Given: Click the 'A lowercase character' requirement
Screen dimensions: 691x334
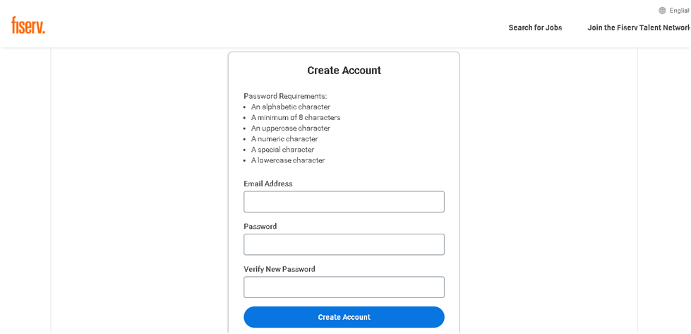Looking at the screenshot, I should pyautogui.click(x=288, y=160).
